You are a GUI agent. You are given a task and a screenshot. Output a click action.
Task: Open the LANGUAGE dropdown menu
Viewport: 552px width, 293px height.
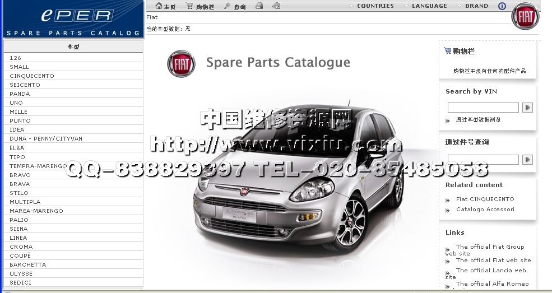[425, 6]
